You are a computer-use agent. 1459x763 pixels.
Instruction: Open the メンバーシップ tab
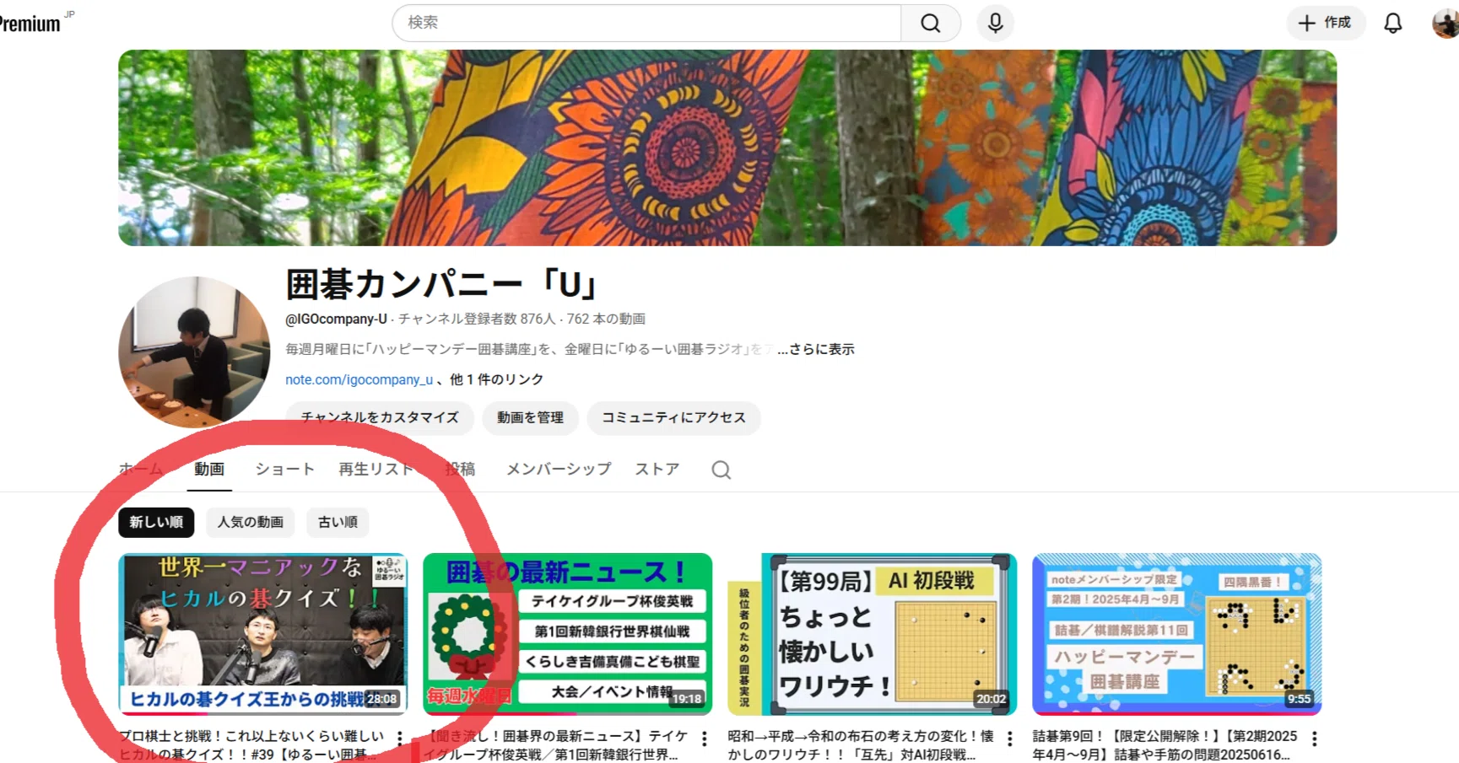pyautogui.click(x=559, y=469)
